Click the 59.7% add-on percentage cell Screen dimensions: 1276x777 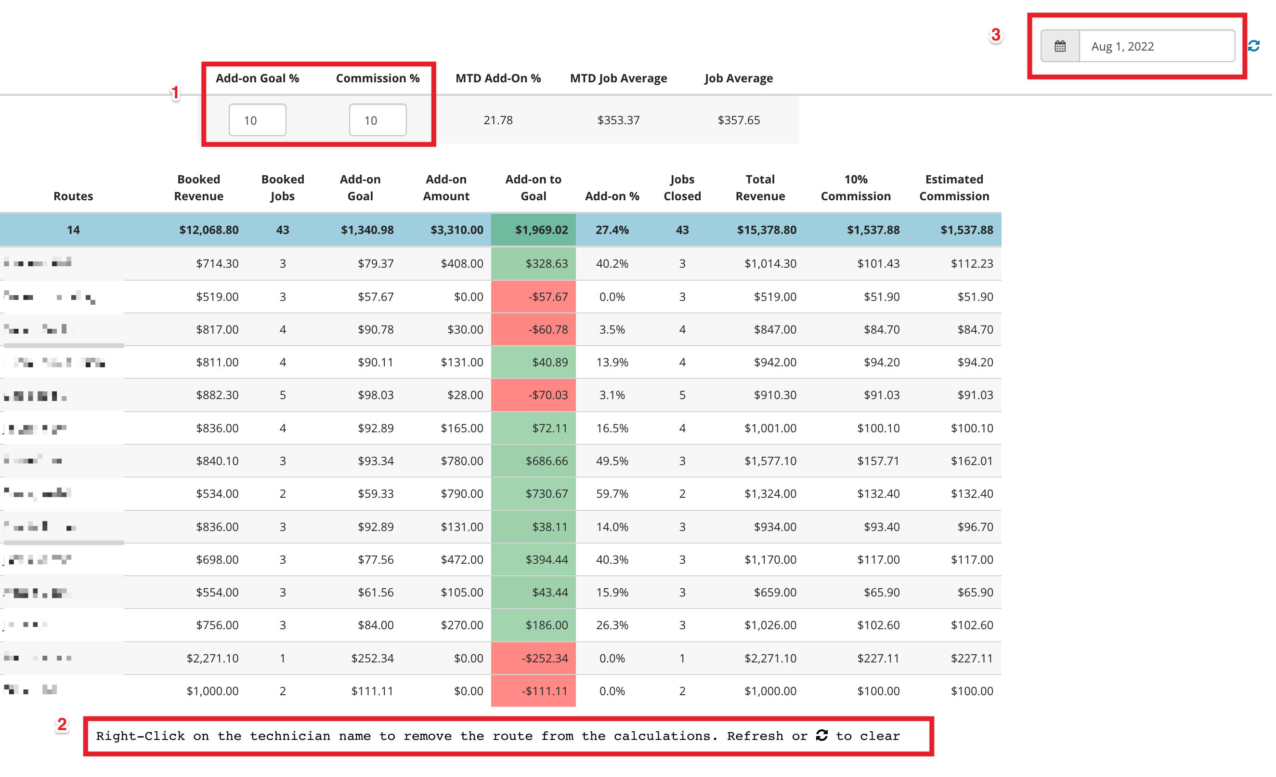(612, 493)
